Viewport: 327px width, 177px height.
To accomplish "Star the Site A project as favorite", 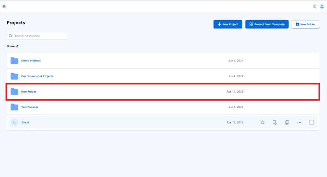I will [x=263, y=122].
